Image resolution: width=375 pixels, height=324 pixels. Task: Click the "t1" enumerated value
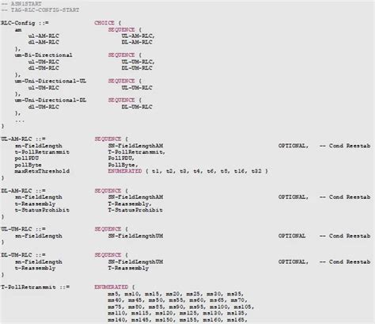tap(156, 171)
